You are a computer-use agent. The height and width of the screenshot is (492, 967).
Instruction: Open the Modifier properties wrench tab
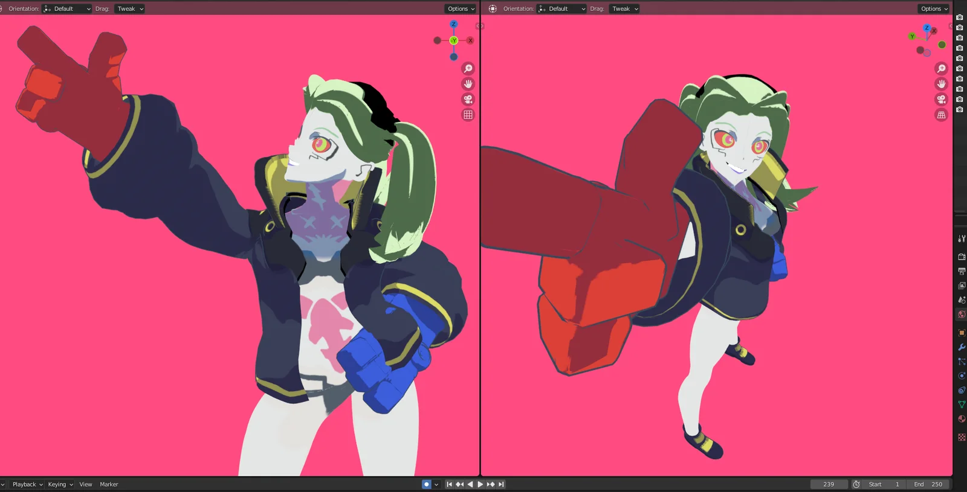point(961,347)
